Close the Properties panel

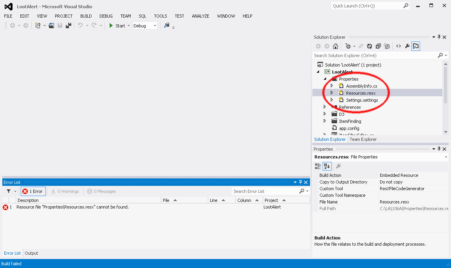[x=444, y=149]
